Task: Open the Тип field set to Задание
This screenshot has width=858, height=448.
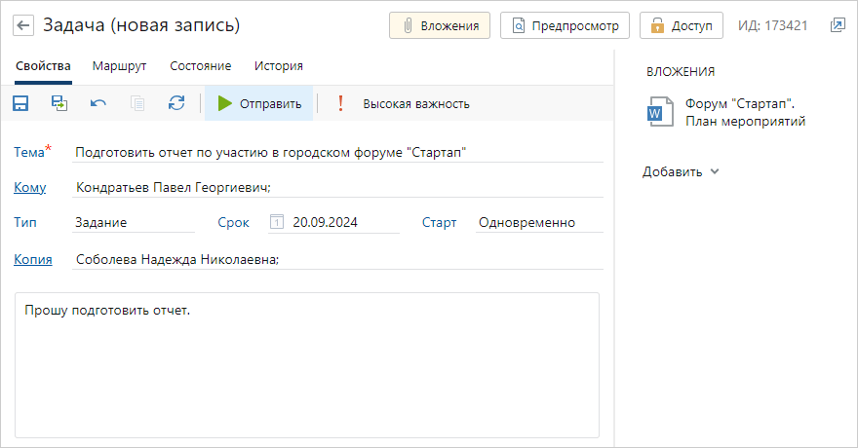Action: (x=133, y=222)
